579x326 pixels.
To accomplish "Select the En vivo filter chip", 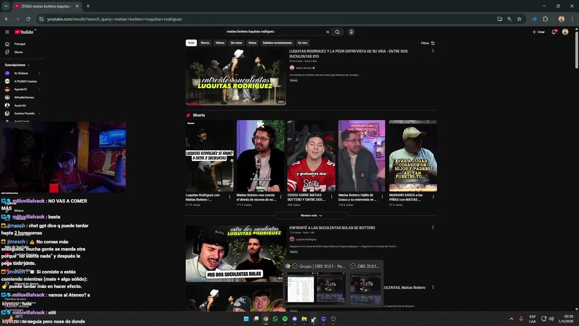I will [x=303, y=43].
